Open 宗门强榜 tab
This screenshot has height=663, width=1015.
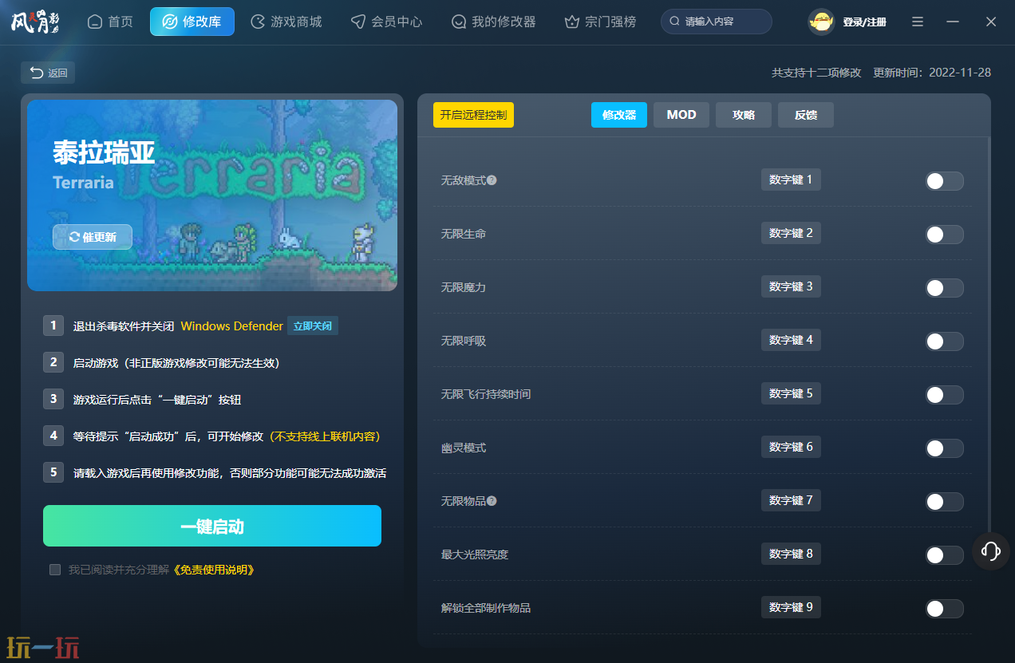[x=601, y=22]
